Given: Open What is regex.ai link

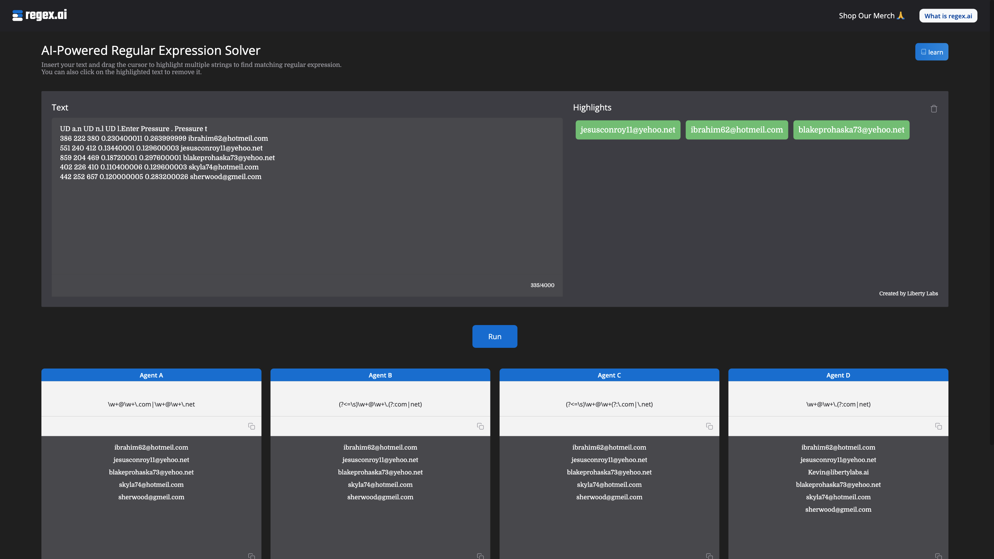Looking at the screenshot, I should 948,16.
